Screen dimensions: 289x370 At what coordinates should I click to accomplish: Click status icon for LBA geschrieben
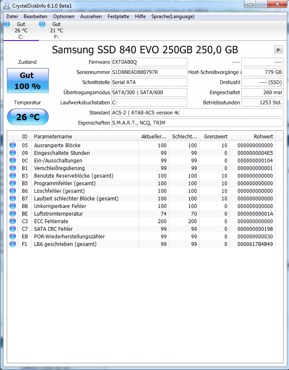13,244
